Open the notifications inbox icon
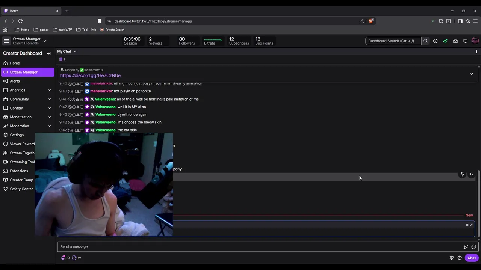This screenshot has height=270, width=481. click(x=455, y=41)
